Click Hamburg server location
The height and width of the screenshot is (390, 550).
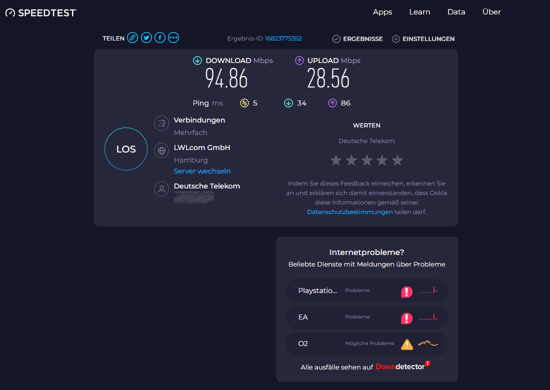click(x=191, y=160)
